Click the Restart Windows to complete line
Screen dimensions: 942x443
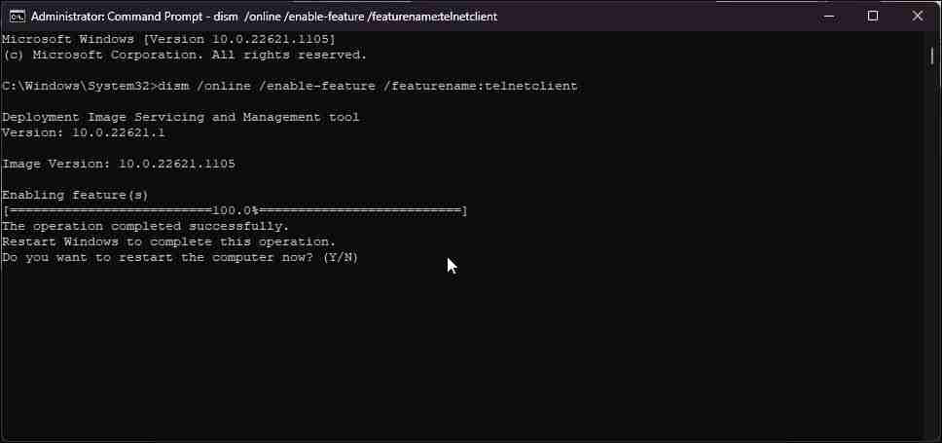(x=168, y=241)
